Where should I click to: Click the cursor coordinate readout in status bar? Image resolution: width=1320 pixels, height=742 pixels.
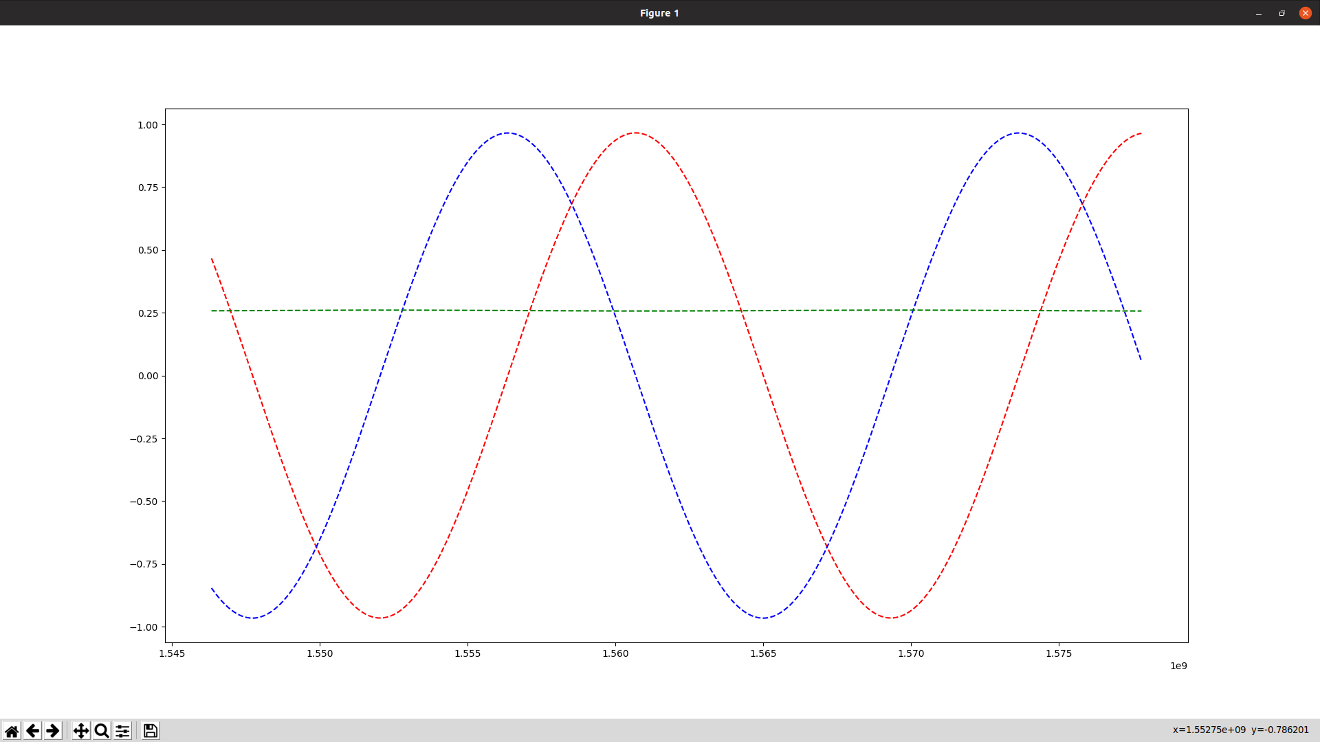pyautogui.click(x=1240, y=730)
